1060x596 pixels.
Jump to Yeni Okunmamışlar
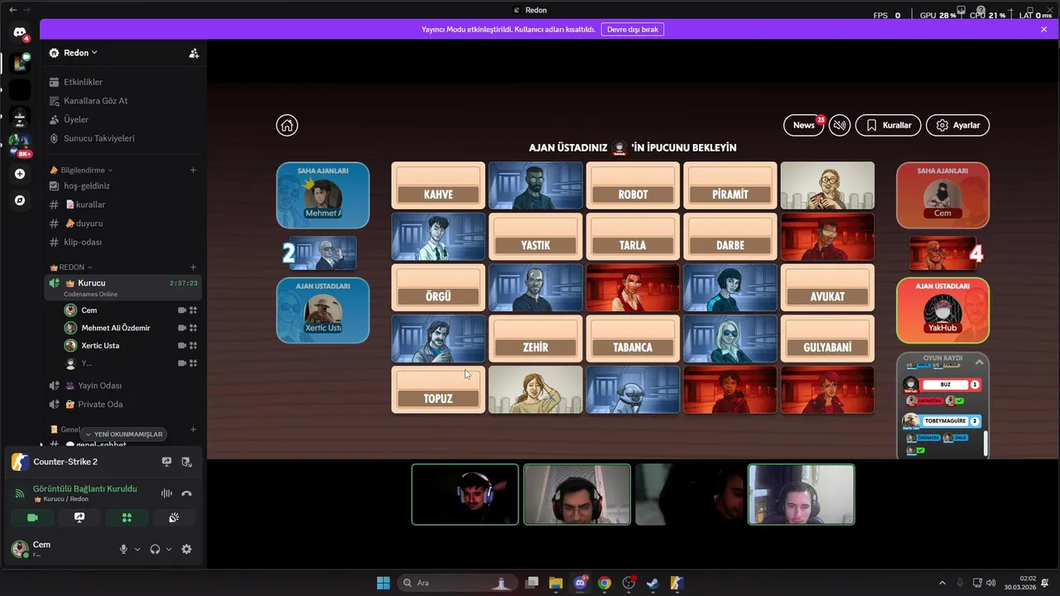pyautogui.click(x=123, y=434)
